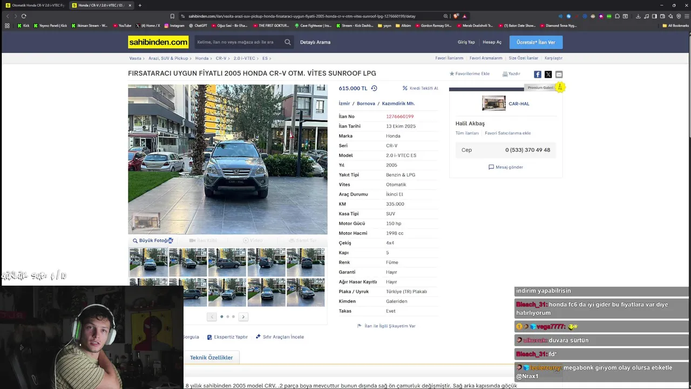This screenshot has width=691, height=389.
Task: Click İlan ile İlgili Şikayetim Var
Action: click(x=387, y=326)
